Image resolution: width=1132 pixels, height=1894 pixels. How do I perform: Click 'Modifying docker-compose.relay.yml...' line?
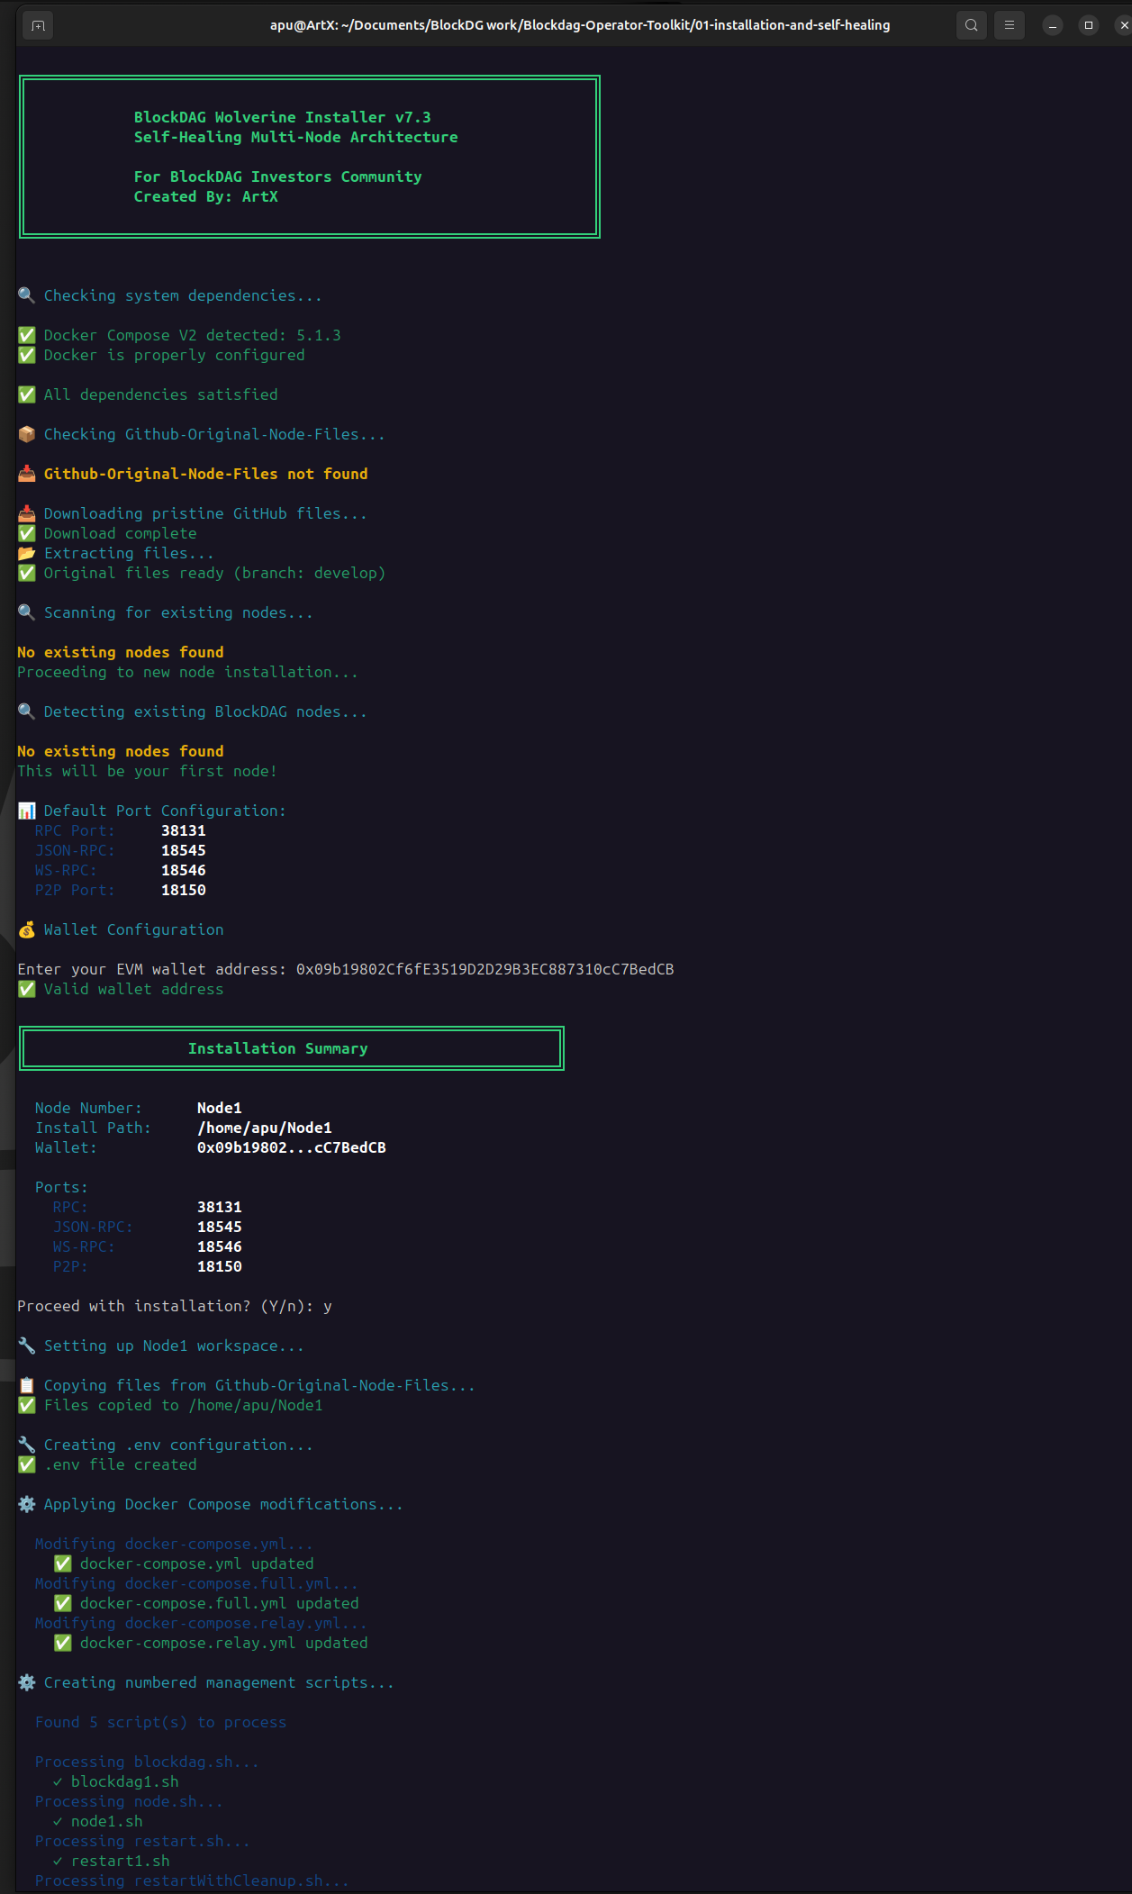pos(201,1623)
